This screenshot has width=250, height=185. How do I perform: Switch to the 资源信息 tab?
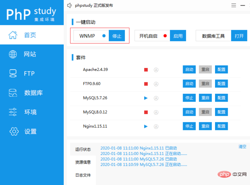[83, 162]
